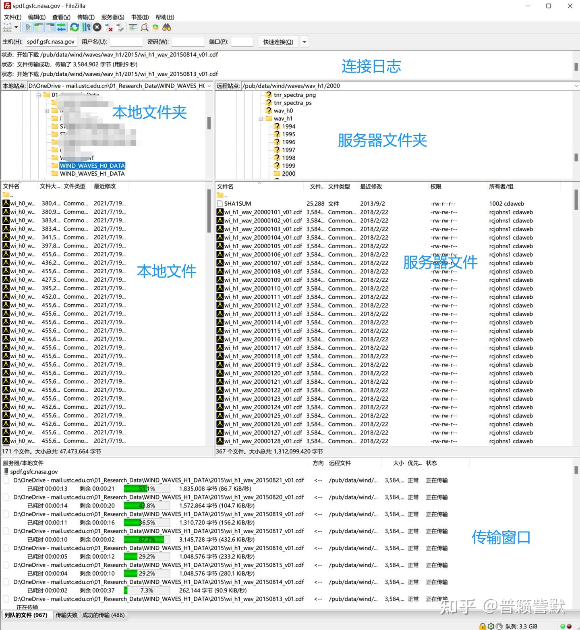The width and height of the screenshot is (580, 630).
Task: Toggle the transfer queue display
Action: pyautogui.click(x=61, y=27)
